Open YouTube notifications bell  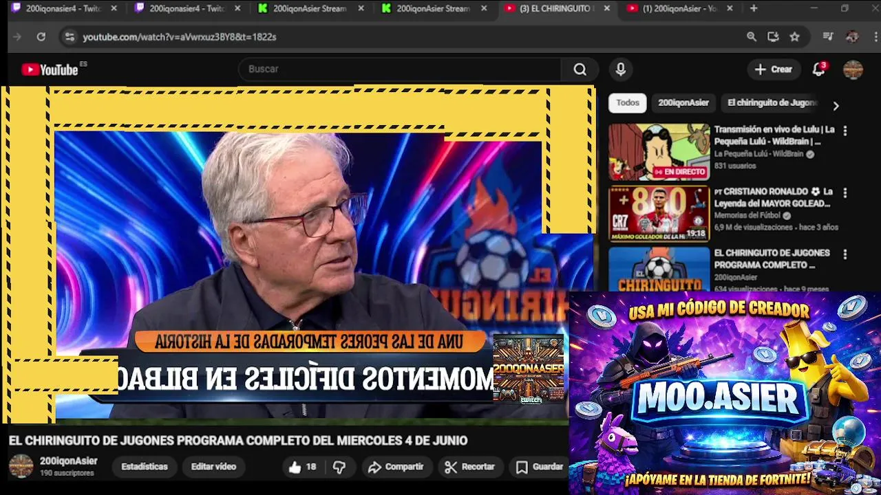818,69
